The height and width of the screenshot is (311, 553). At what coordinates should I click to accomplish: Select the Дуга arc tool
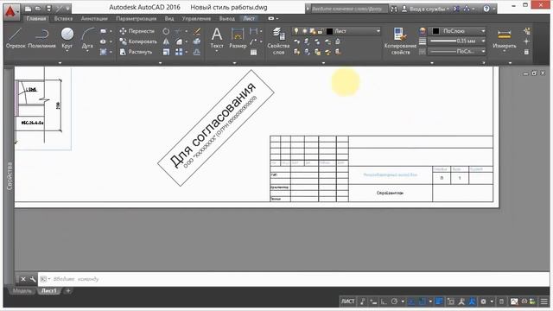tap(87, 38)
